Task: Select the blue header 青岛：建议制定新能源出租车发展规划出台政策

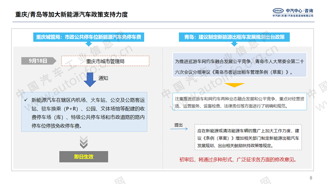Action: [x=234, y=37]
